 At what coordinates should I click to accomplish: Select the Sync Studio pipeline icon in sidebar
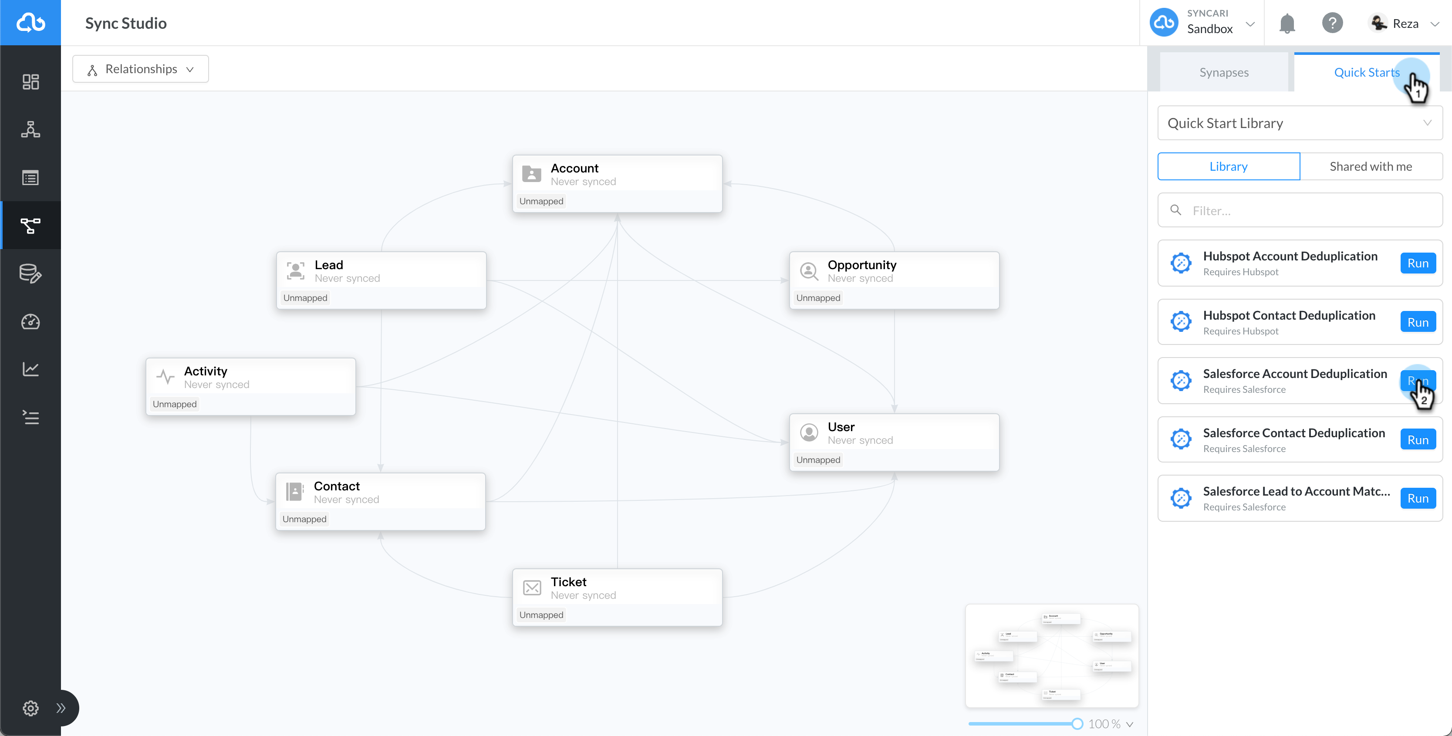[30, 226]
